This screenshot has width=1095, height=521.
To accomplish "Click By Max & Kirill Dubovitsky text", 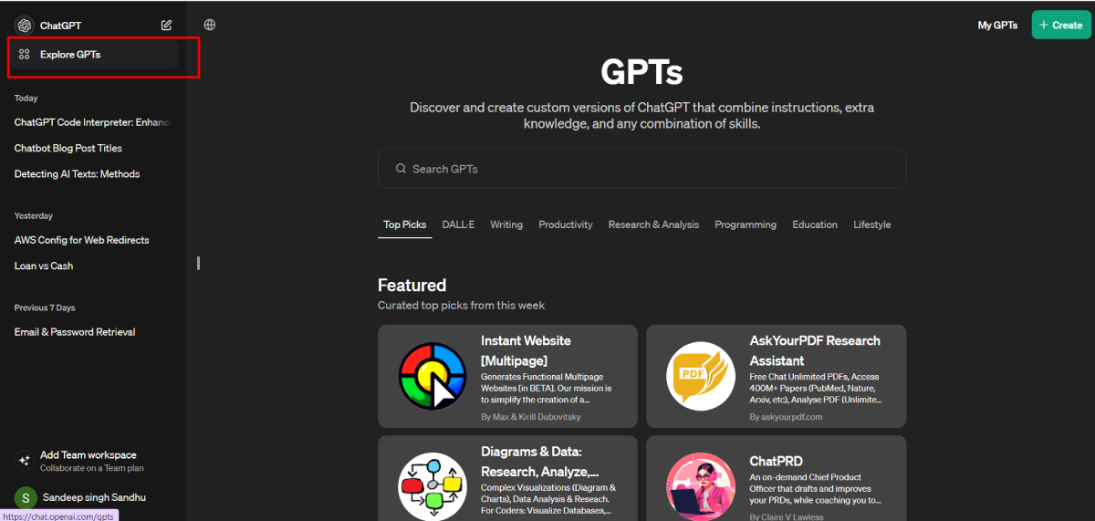I will pyautogui.click(x=531, y=417).
